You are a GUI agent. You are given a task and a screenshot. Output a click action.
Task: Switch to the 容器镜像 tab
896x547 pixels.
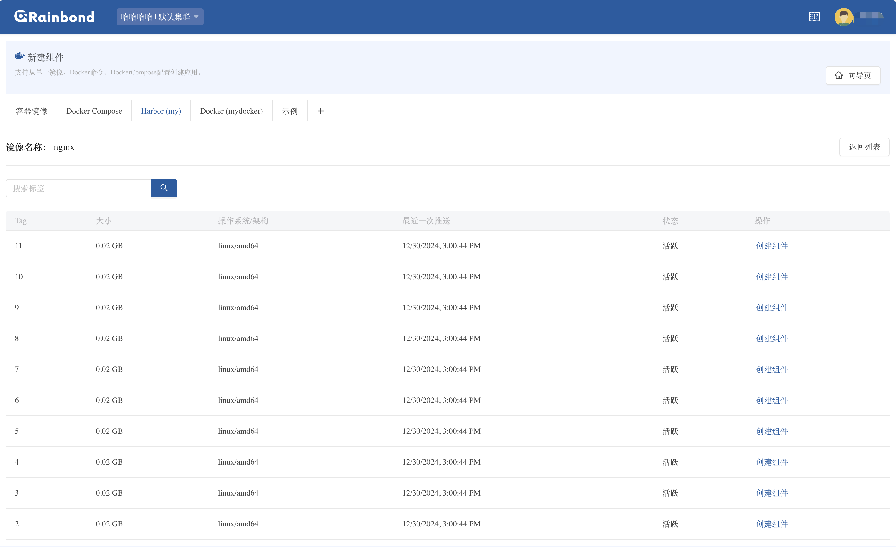31,111
